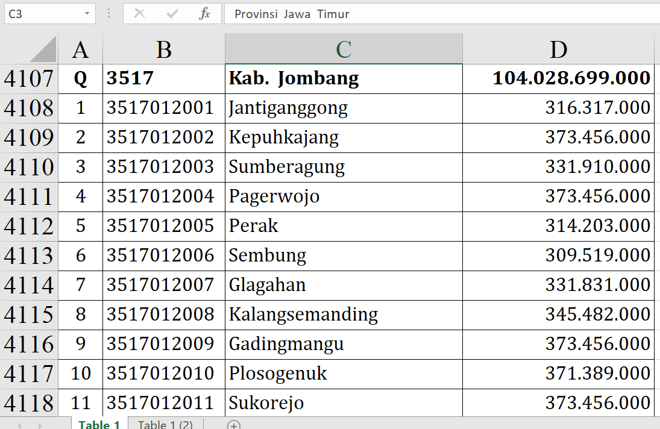The image size is (660, 429).
Task: Select the Table 1 sheet tab
Action: click(99, 425)
